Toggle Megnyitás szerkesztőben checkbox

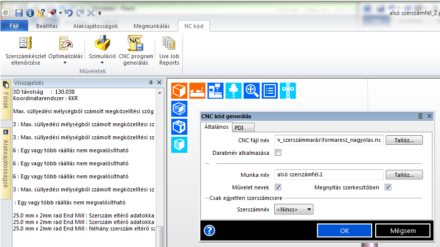click(x=388, y=187)
